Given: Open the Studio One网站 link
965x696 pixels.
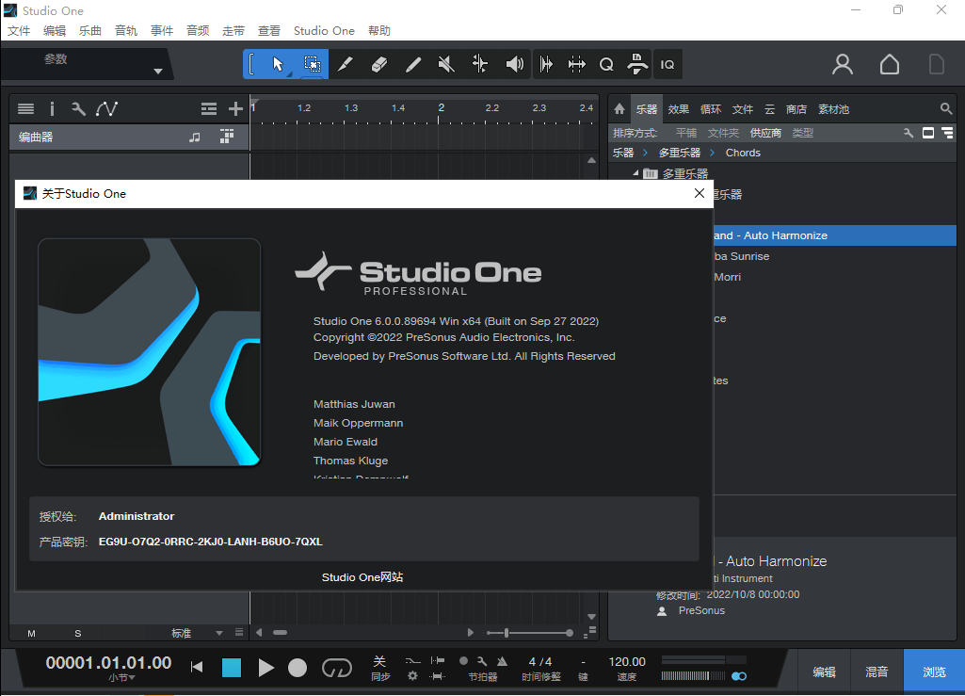Looking at the screenshot, I should click(362, 577).
